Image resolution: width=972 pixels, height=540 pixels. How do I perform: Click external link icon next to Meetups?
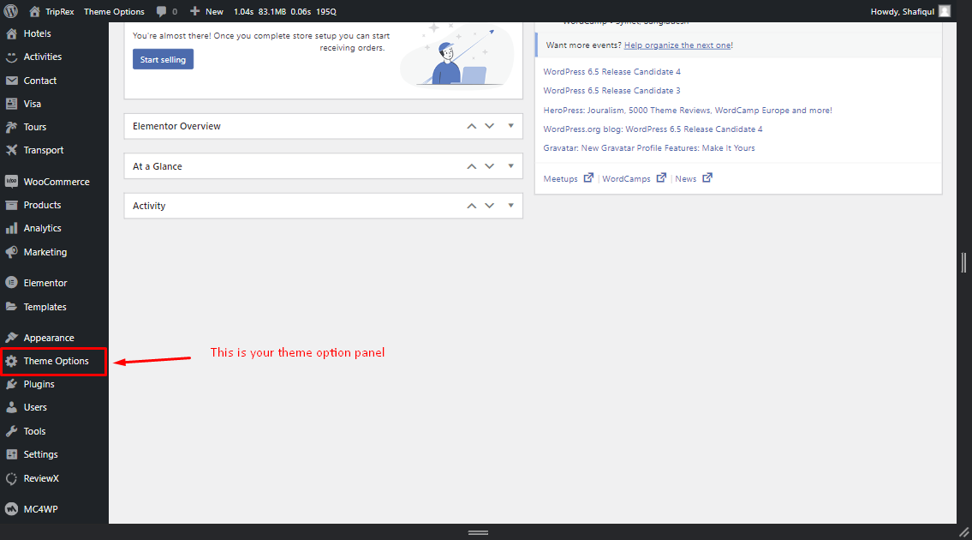pos(588,177)
